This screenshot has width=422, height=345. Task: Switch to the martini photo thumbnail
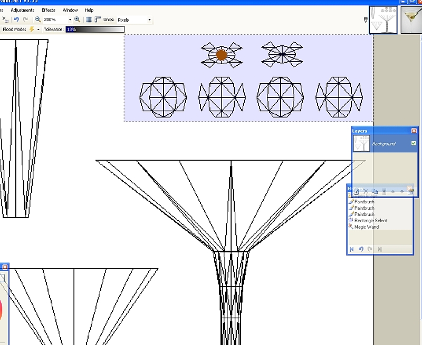tap(411, 20)
